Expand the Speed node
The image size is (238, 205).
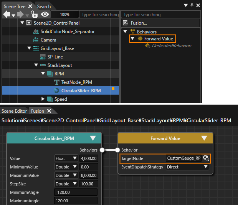coord(43,99)
